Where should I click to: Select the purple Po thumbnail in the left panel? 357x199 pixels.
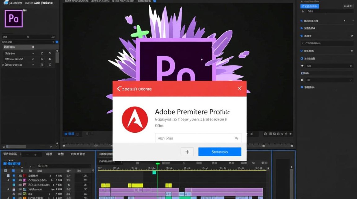(14, 19)
